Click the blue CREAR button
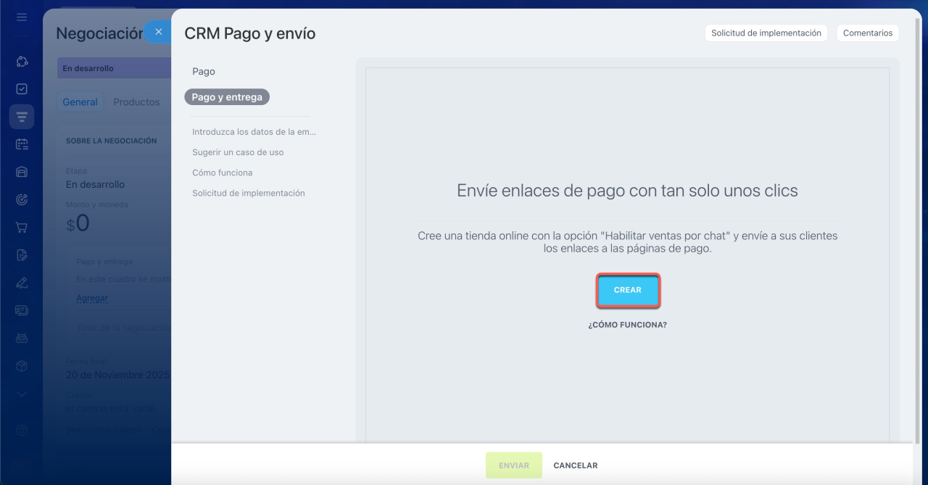This screenshot has width=928, height=485. (x=628, y=290)
